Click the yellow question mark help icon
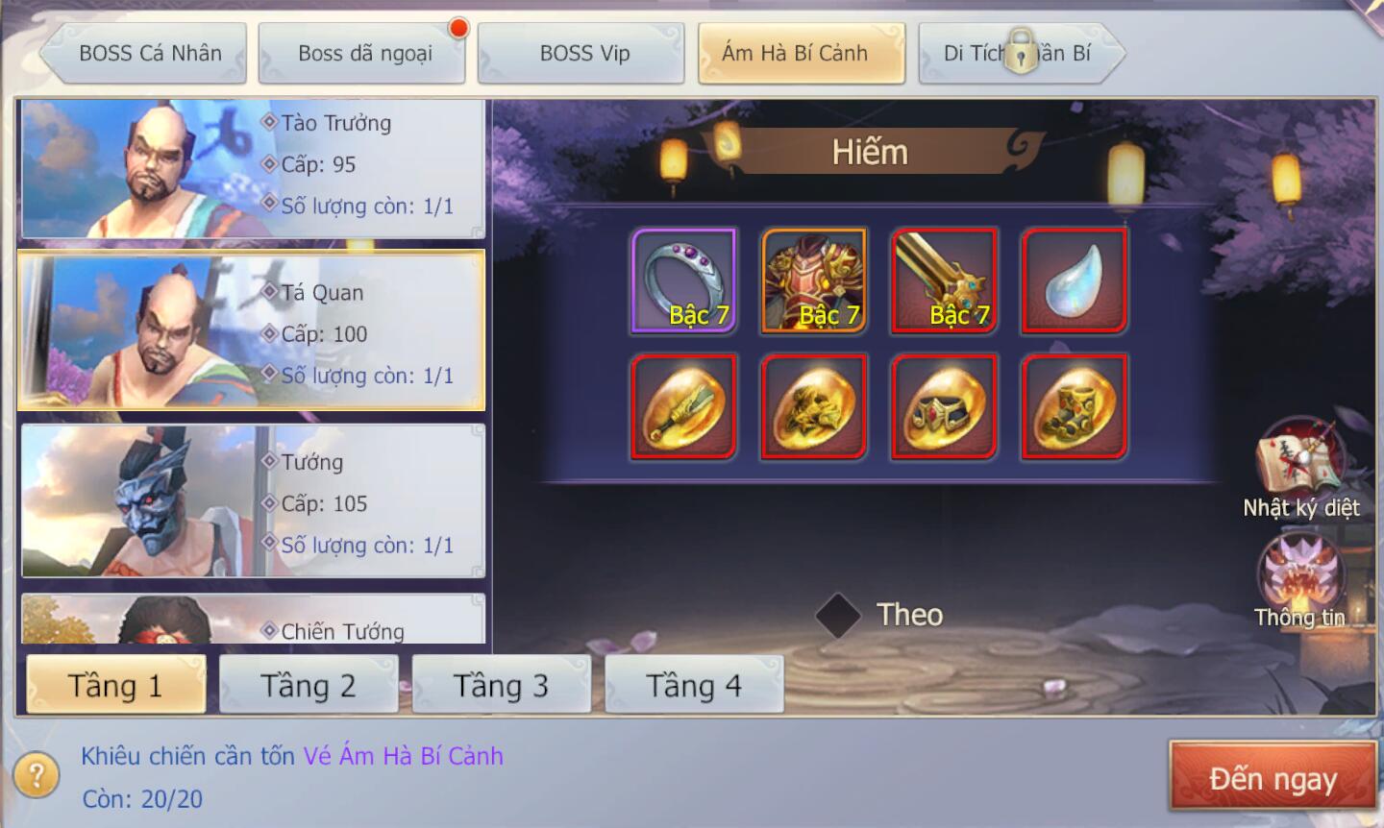1384x828 pixels. [x=37, y=774]
